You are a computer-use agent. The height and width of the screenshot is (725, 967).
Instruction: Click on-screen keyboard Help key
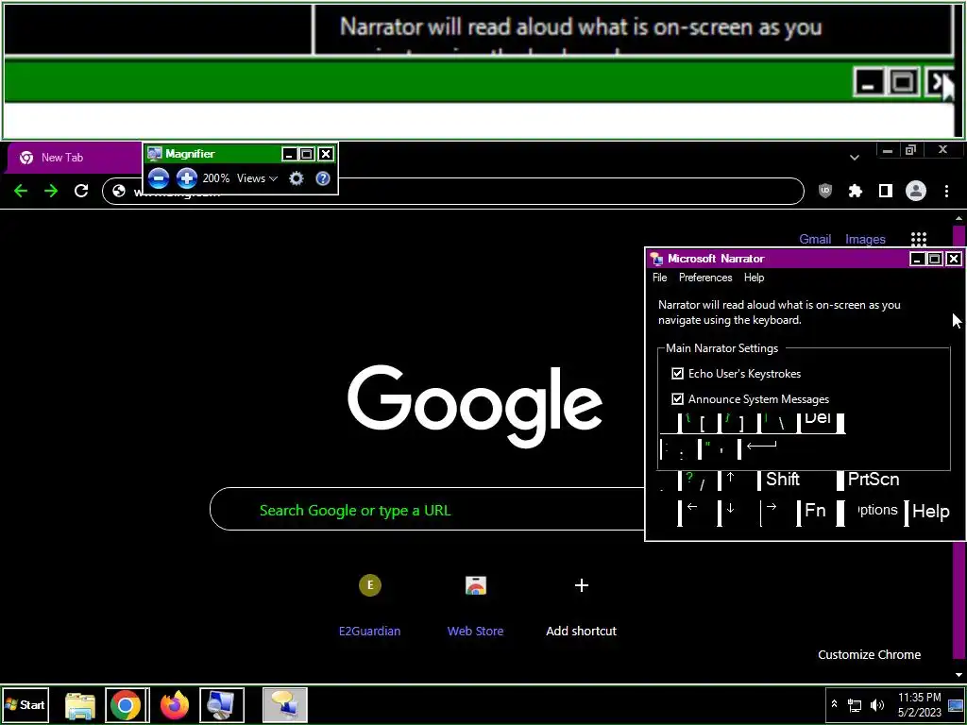coord(930,512)
